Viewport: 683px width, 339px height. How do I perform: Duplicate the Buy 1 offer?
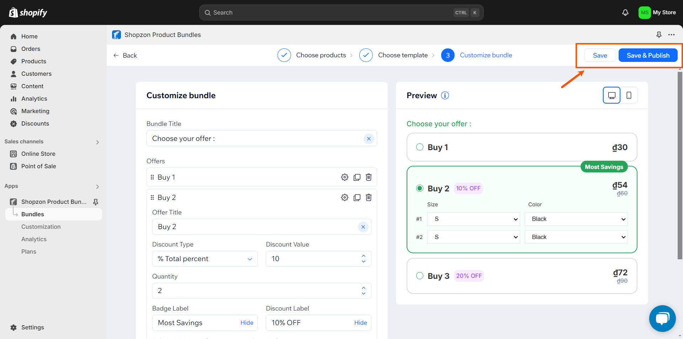357,177
